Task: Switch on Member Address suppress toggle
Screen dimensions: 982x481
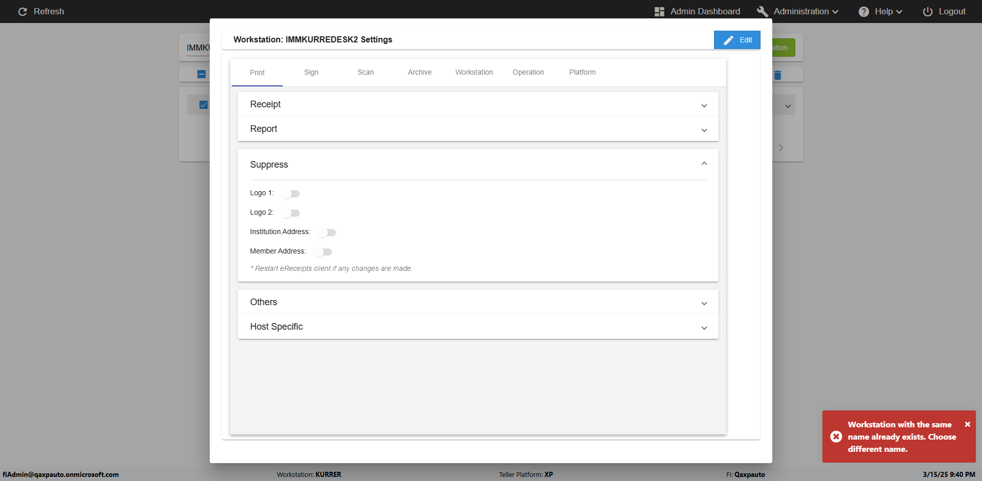Action: pyautogui.click(x=323, y=252)
